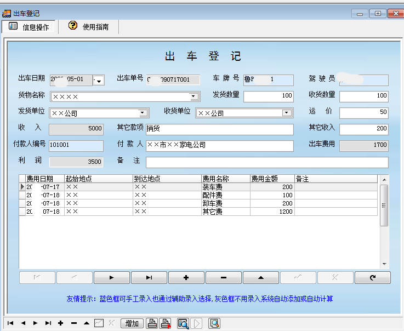Image resolution: width=404 pixels, height=331 pixels.
Task: Click 付款人 field ××市××家电公司
Action: (x=219, y=146)
